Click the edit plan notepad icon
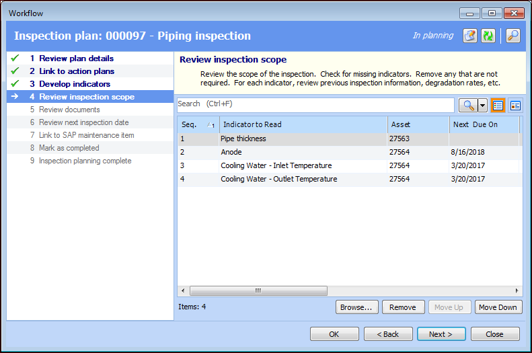The height and width of the screenshot is (353, 532). point(470,36)
